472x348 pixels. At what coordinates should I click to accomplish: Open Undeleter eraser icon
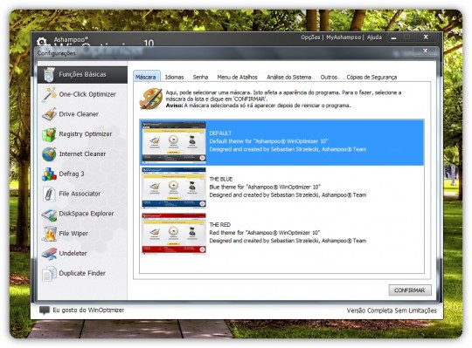[x=49, y=254]
